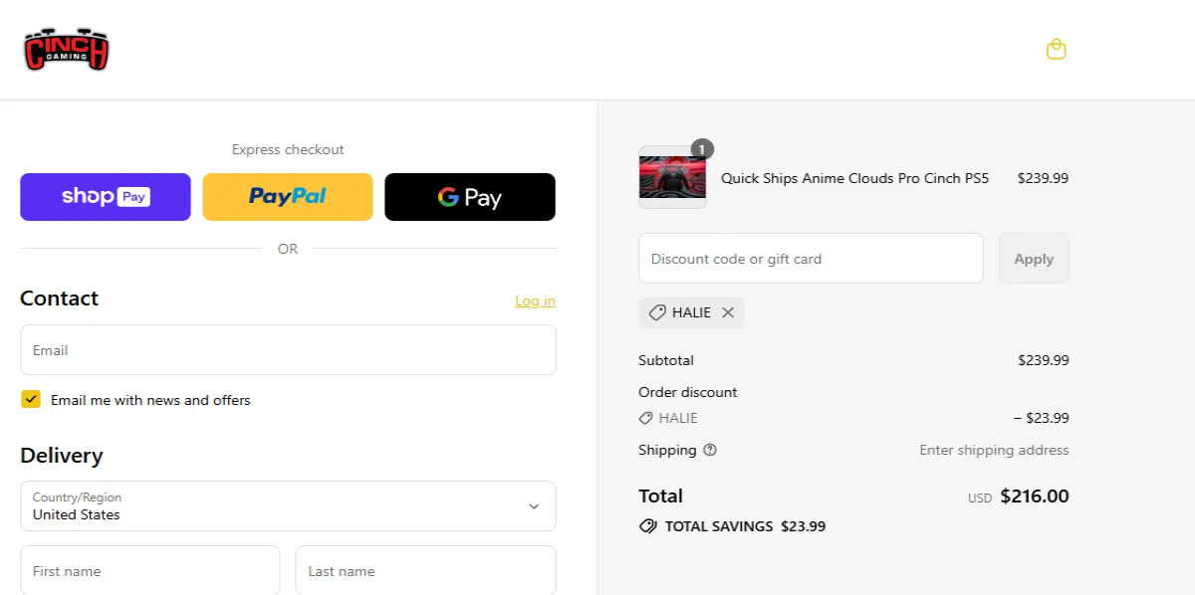Click the Google Pay icon
The image size is (1195, 595).
470,196
